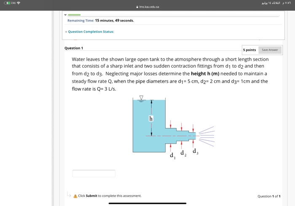Click the Save Answer button
Image resolution: width=295 pixels, height=206 pixels.
[x=270, y=50]
